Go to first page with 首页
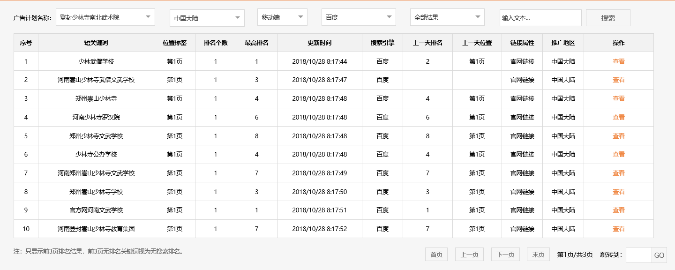This screenshot has width=675, height=270. coord(436,255)
